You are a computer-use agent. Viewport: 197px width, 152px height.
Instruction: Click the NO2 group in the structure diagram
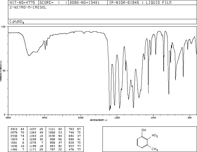tap(155, 136)
